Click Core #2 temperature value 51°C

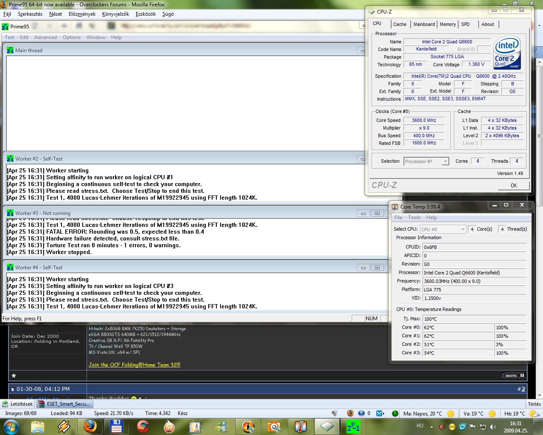point(459,345)
